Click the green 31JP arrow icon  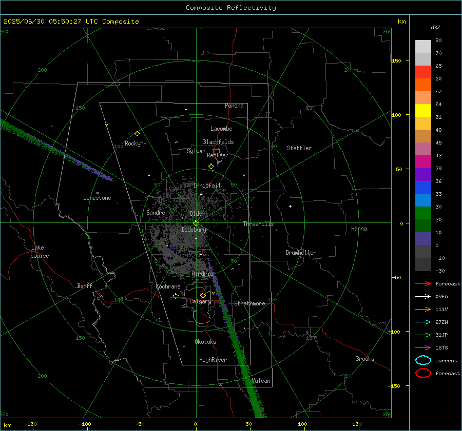pos(423,335)
